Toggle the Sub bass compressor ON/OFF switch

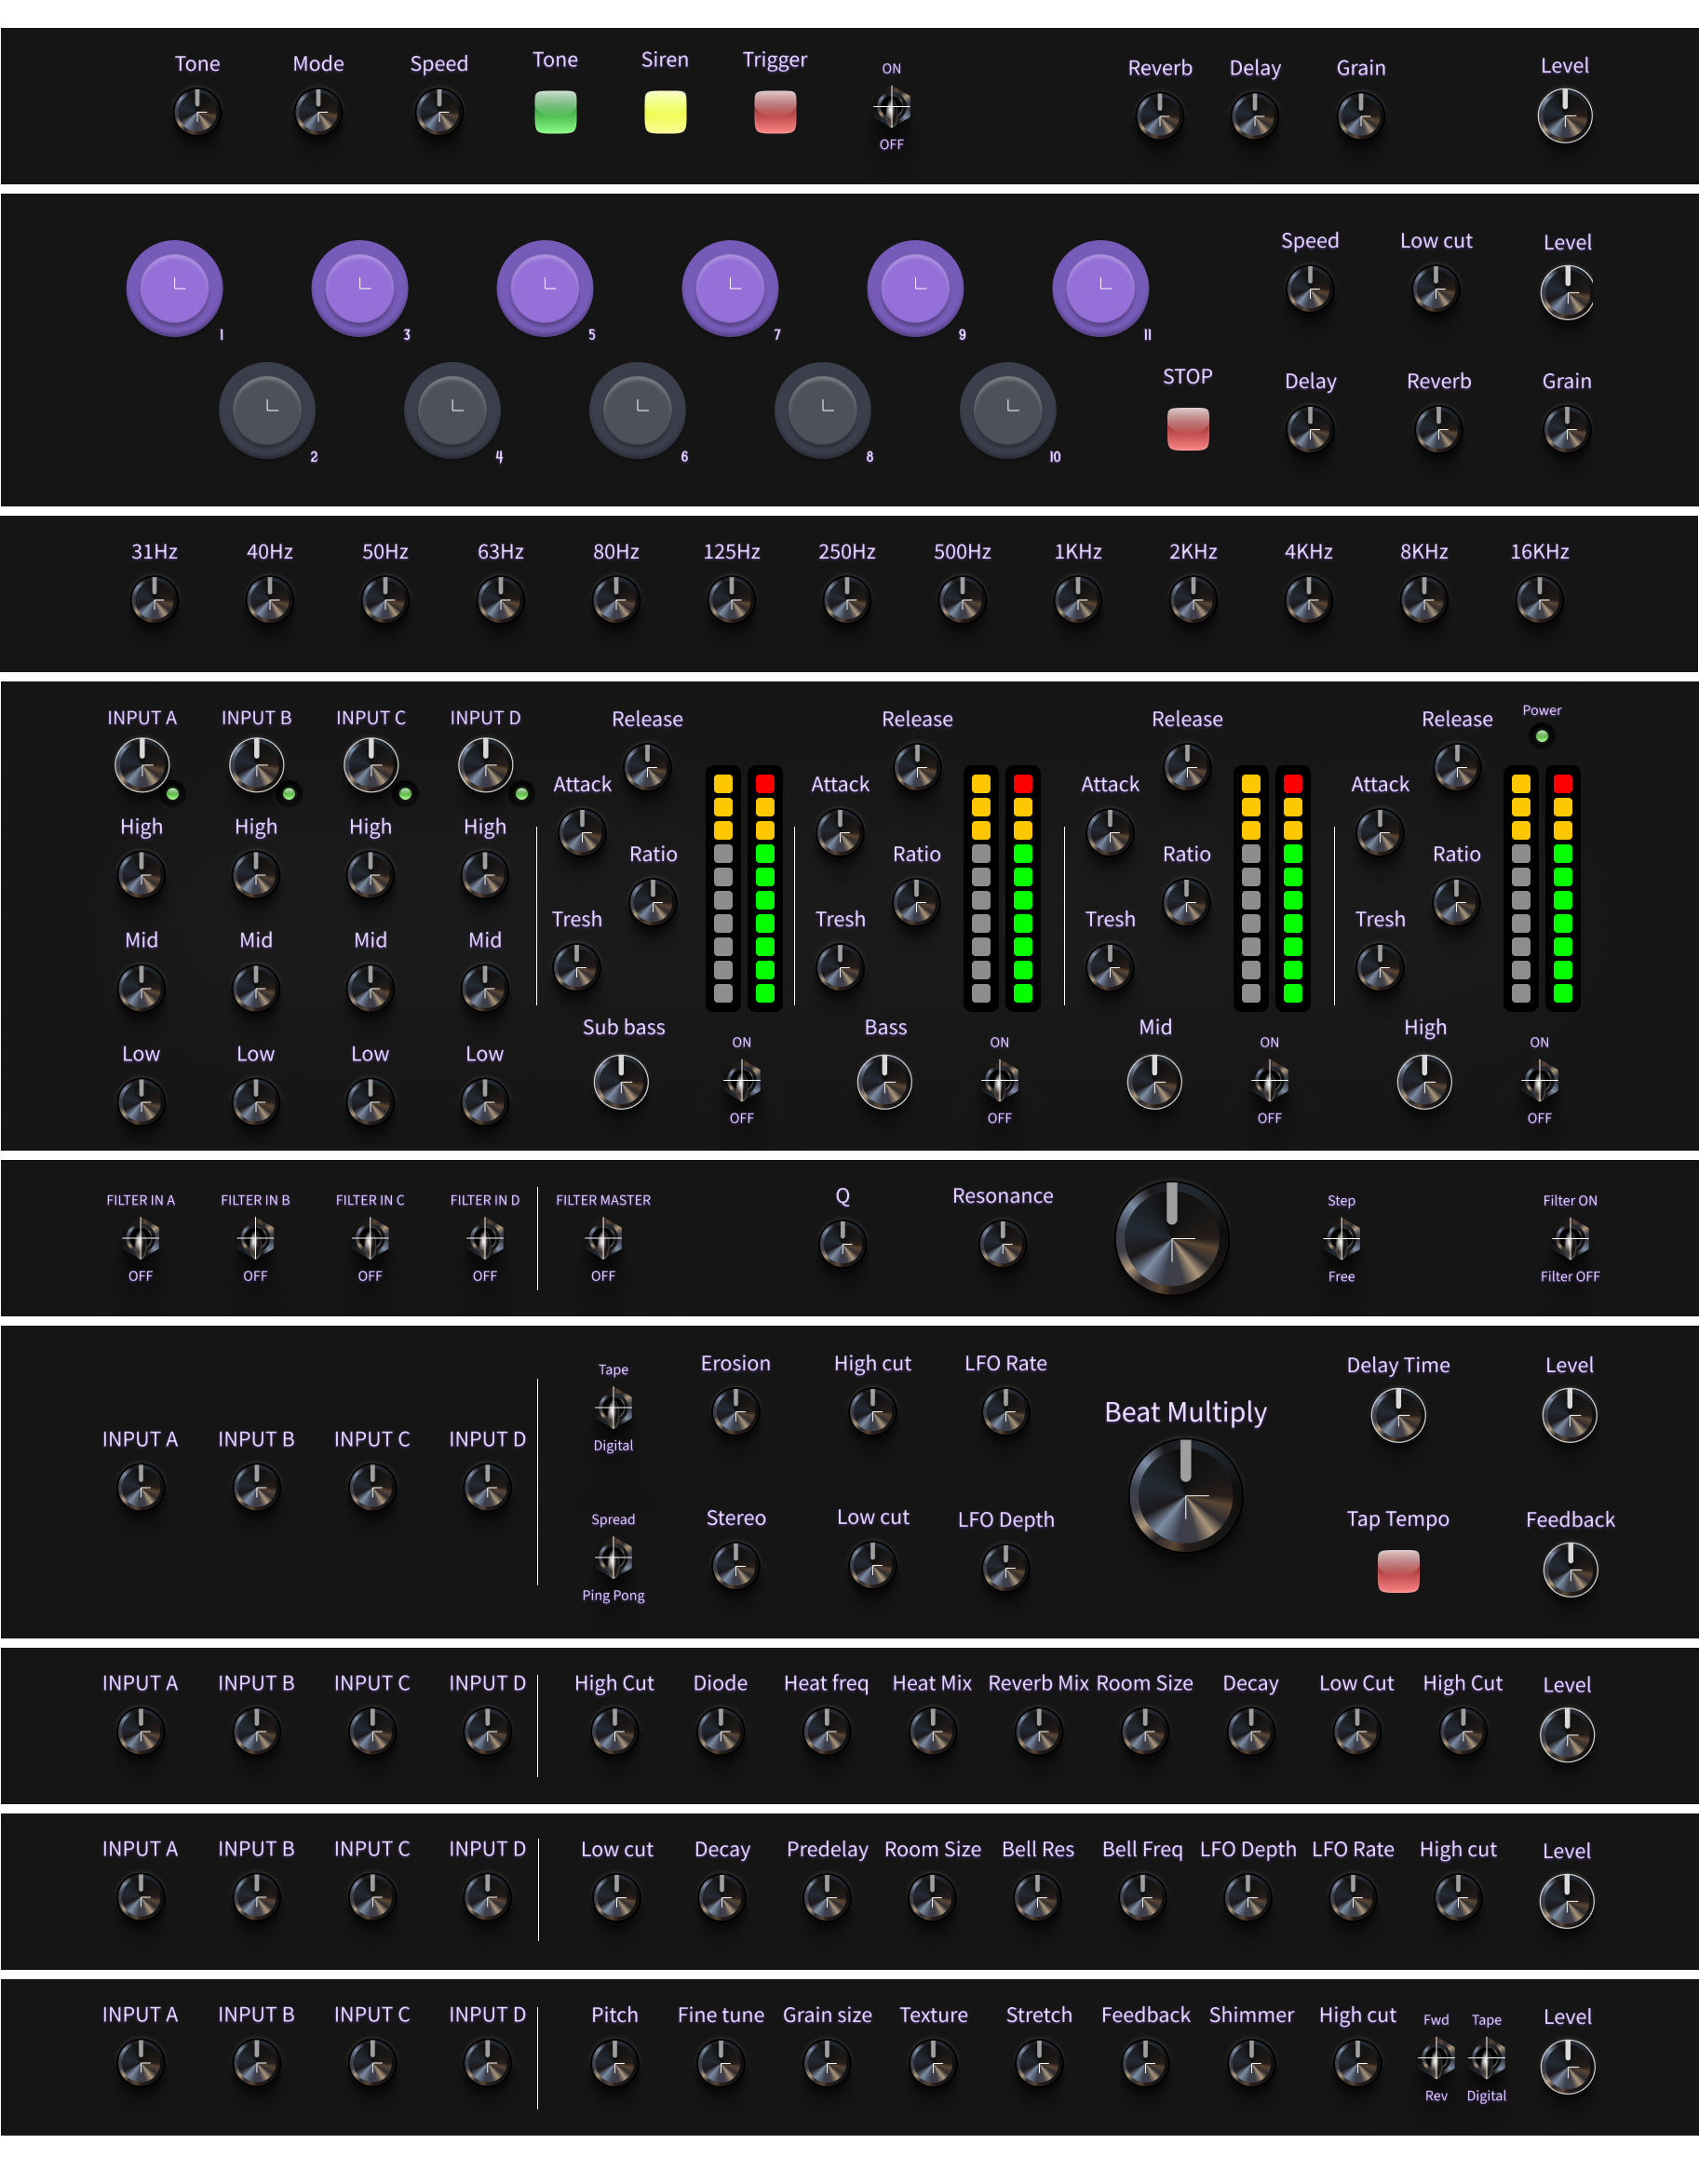(x=741, y=1081)
